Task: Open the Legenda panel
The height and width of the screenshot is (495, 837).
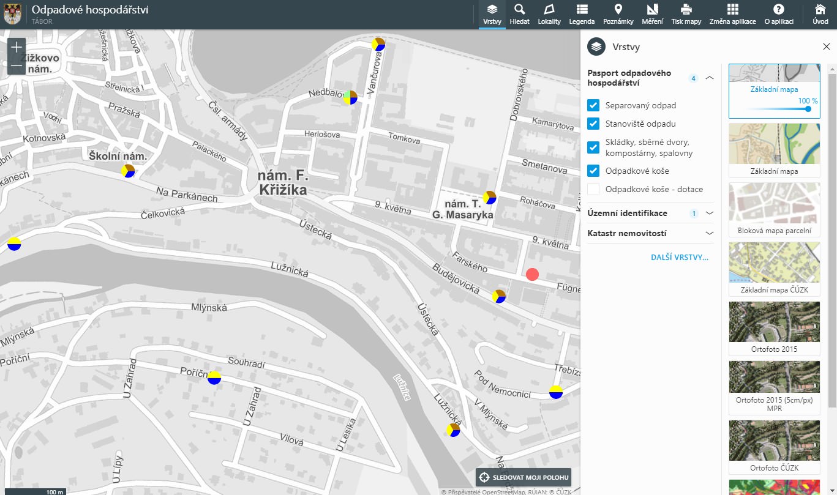Action: [582, 15]
